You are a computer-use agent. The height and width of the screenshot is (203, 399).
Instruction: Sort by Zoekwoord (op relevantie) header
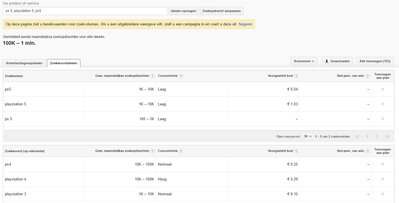point(25,151)
